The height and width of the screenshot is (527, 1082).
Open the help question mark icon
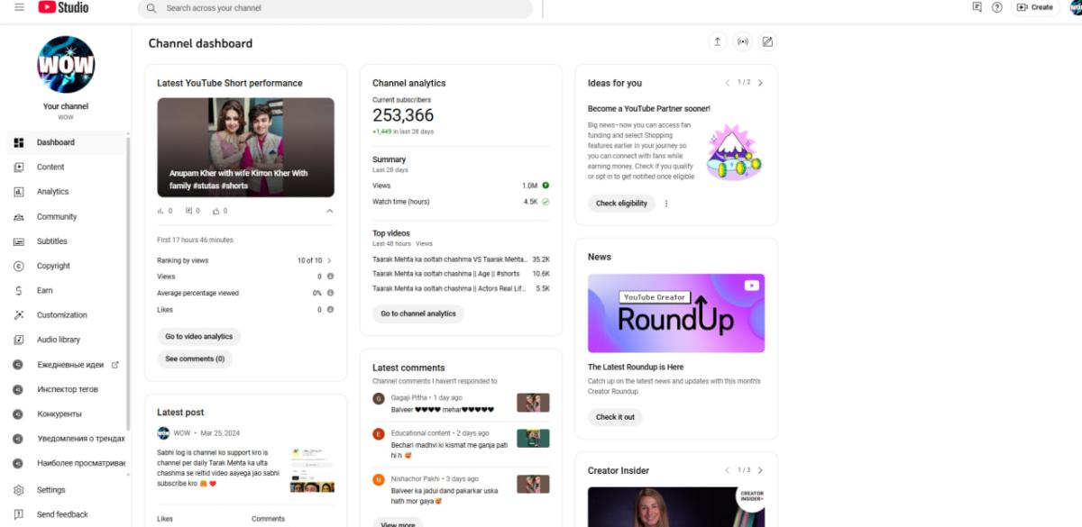tap(997, 7)
